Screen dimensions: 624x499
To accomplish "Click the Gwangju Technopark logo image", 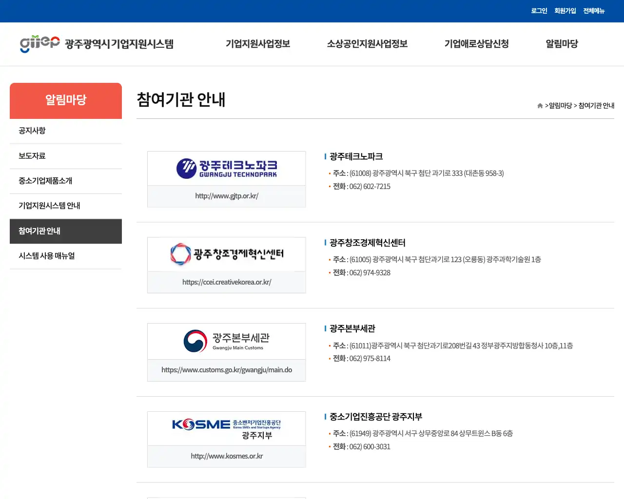I will coord(226,168).
